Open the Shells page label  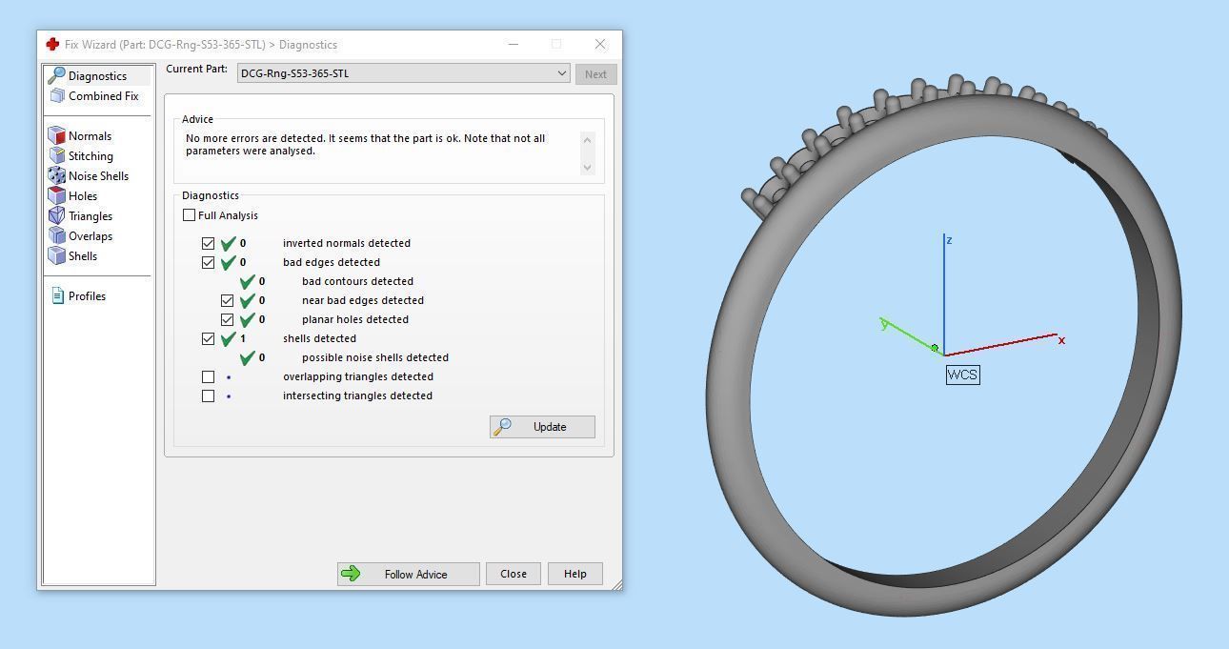(x=83, y=256)
